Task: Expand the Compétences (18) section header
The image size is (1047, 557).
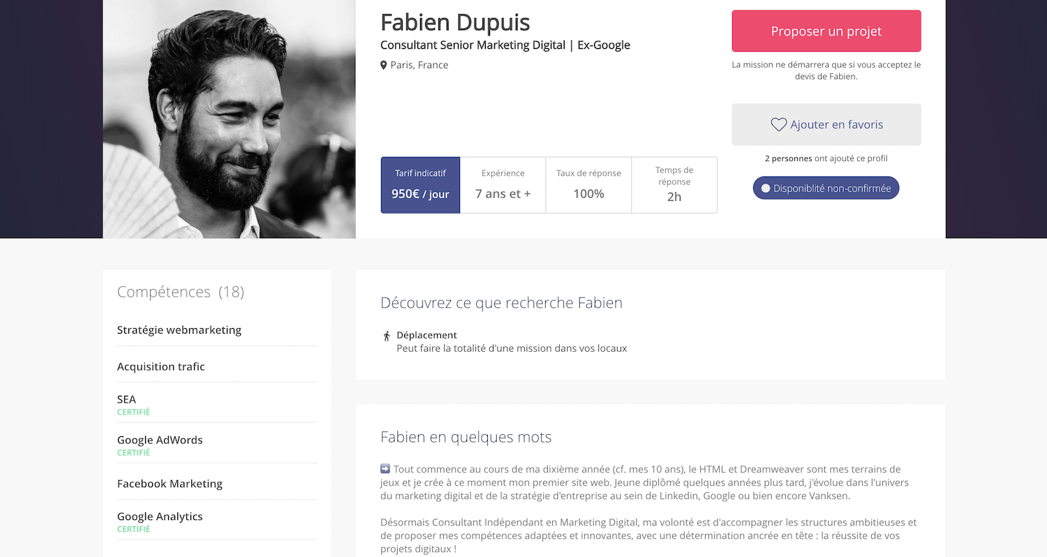Action: point(181,292)
